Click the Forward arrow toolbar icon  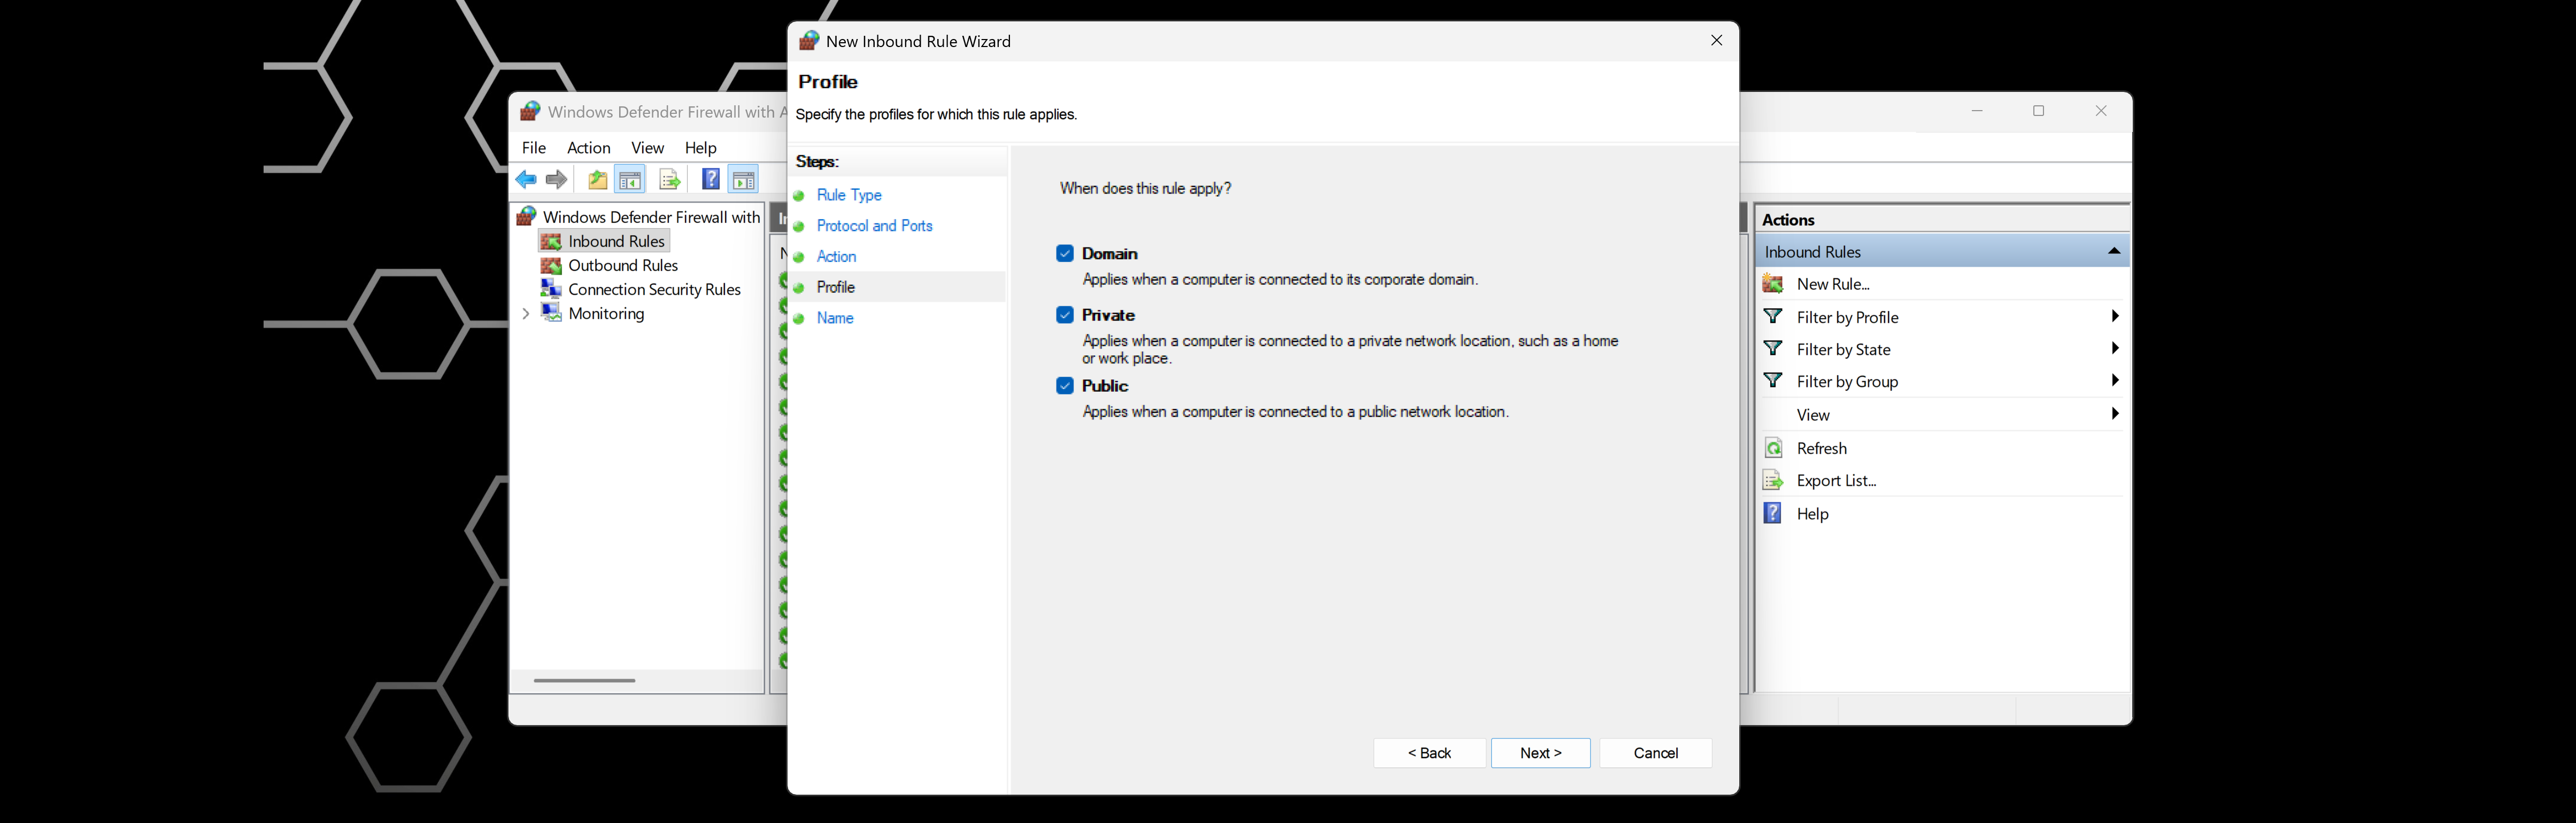click(557, 180)
